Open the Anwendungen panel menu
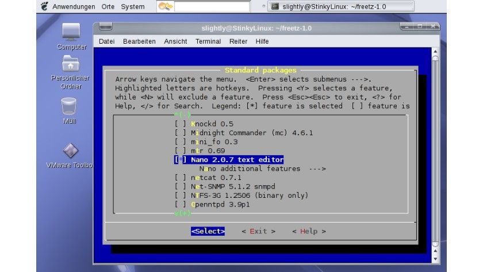 [x=74, y=6]
